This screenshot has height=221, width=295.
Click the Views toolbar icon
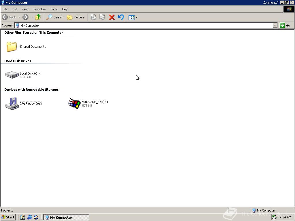[131, 18]
